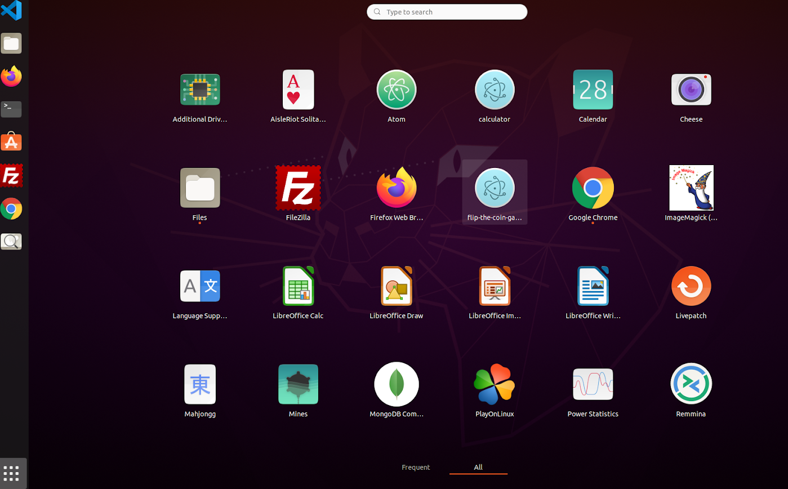Screen dimensions: 788x489
Task: Launch Livepatch
Action: pos(691,286)
